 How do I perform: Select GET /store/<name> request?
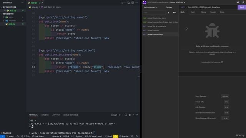click(160, 30)
